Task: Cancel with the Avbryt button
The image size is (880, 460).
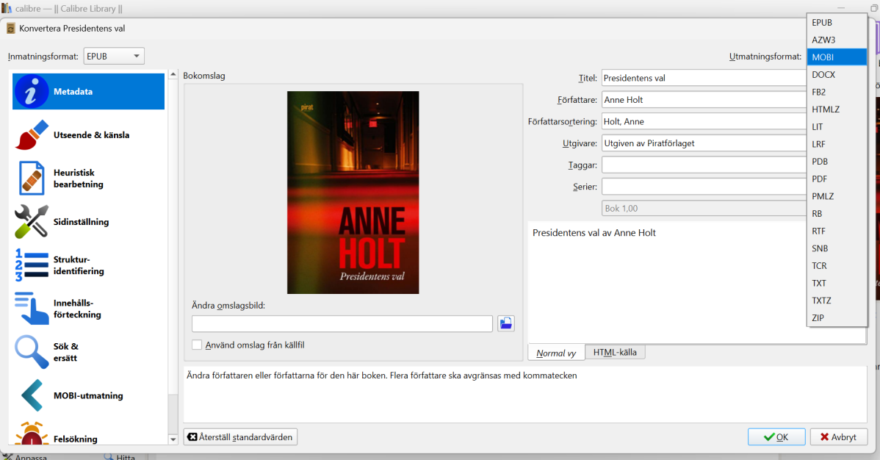Action: click(838, 437)
